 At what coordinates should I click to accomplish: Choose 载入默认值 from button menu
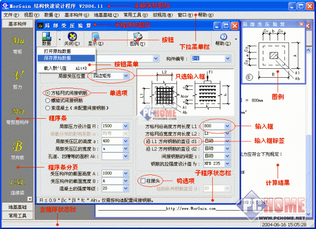click(66, 68)
